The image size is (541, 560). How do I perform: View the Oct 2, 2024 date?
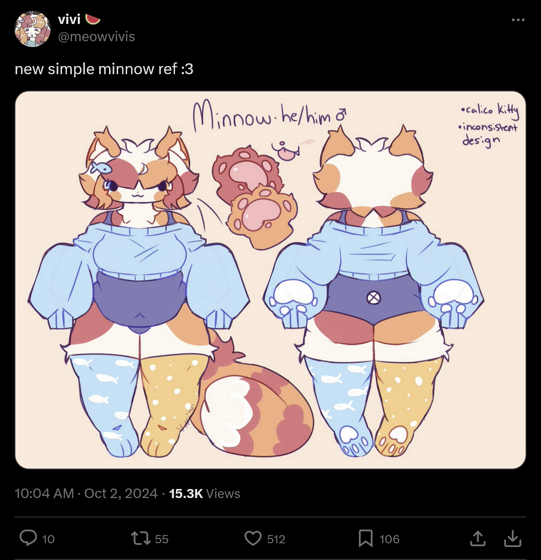click(121, 493)
